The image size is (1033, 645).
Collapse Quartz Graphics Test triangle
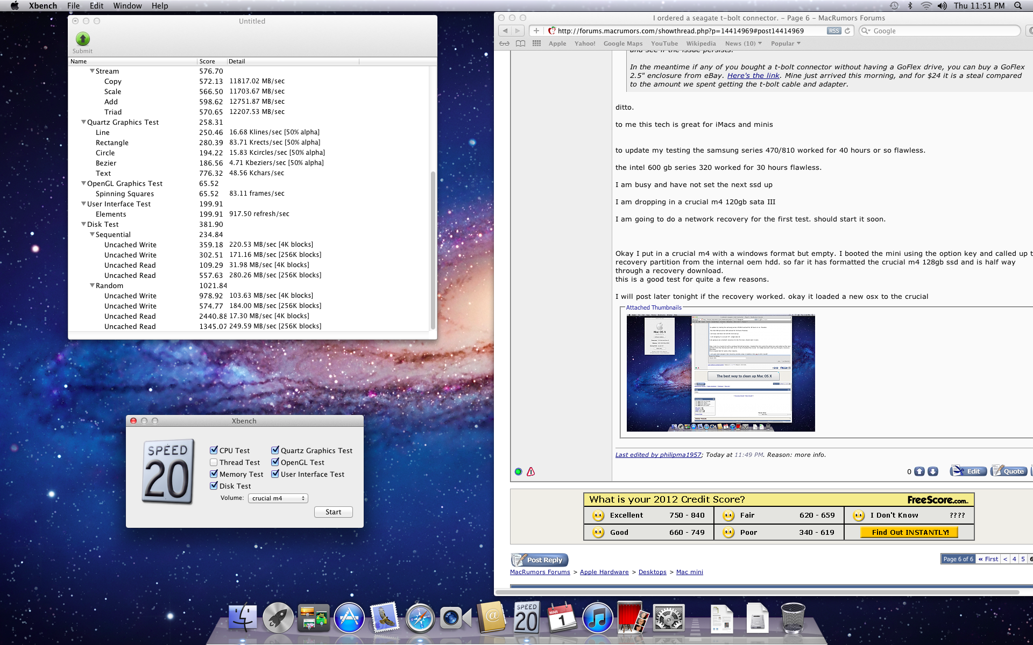point(83,122)
